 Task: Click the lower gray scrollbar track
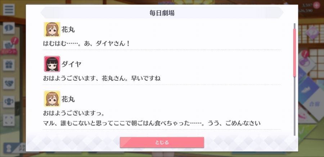(294, 106)
